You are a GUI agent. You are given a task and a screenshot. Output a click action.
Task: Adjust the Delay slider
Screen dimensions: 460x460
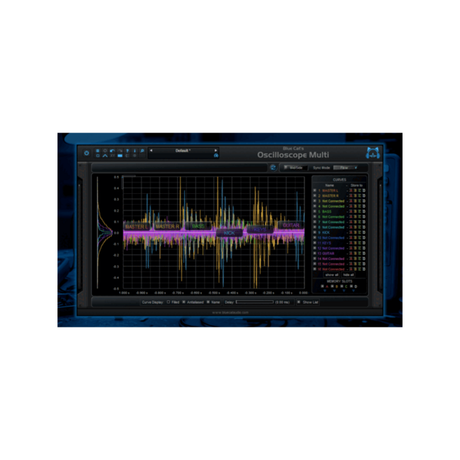point(255,302)
